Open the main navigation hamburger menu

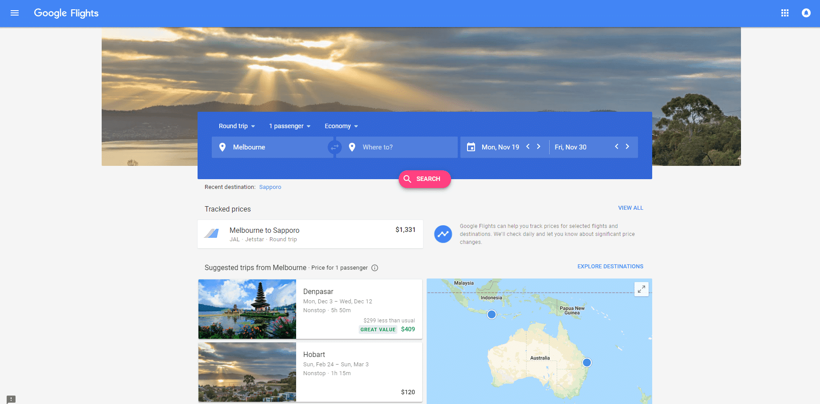pos(15,13)
